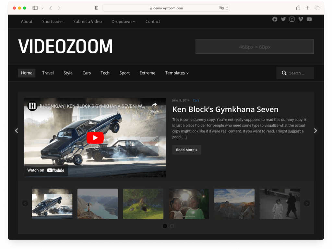Click the Hoonigan channel avatar icon
Screen dimensions: 332x249
(x=32, y=106)
